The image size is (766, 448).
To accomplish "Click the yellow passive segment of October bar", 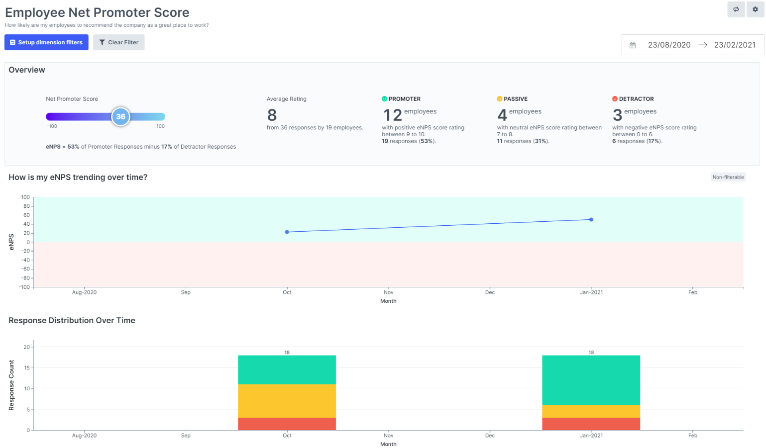I will pos(287,401).
